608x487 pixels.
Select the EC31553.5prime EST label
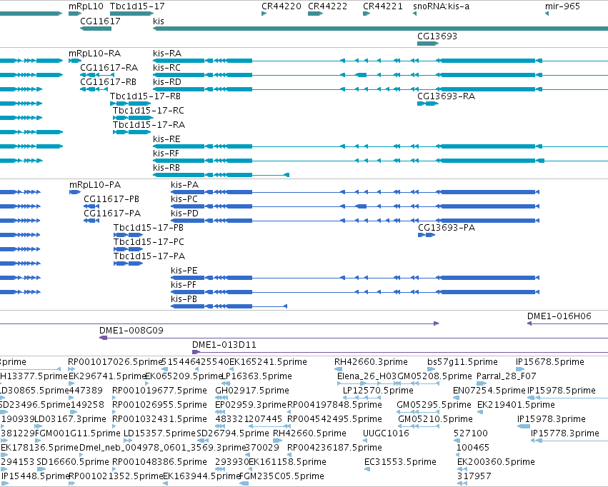click(400, 461)
